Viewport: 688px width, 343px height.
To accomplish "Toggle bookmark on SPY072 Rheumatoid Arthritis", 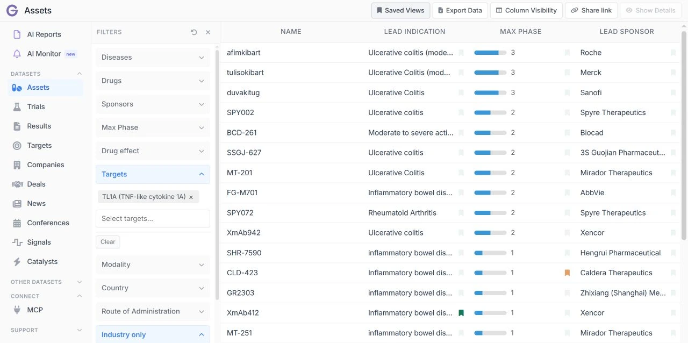I will click(x=461, y=213).
